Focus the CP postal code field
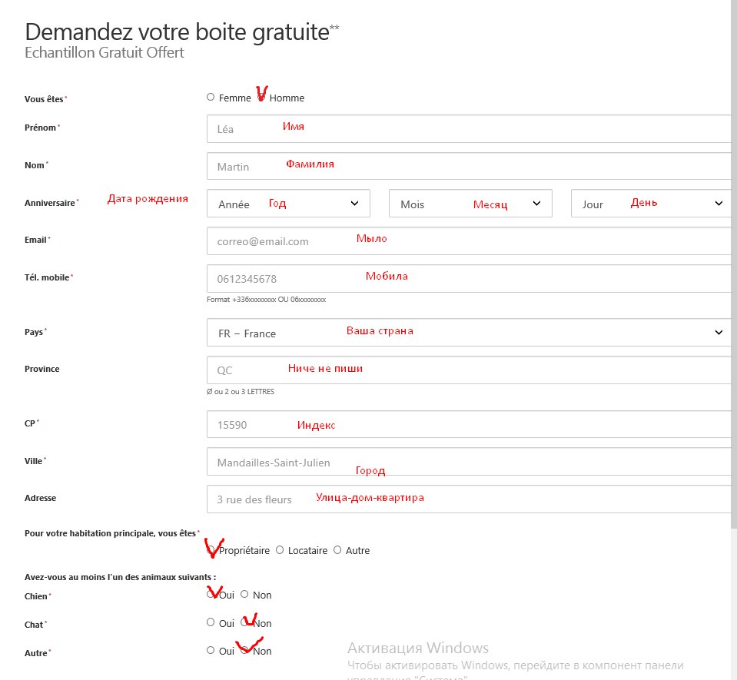This screenshot has height=680, width=737. coord(469,424)
